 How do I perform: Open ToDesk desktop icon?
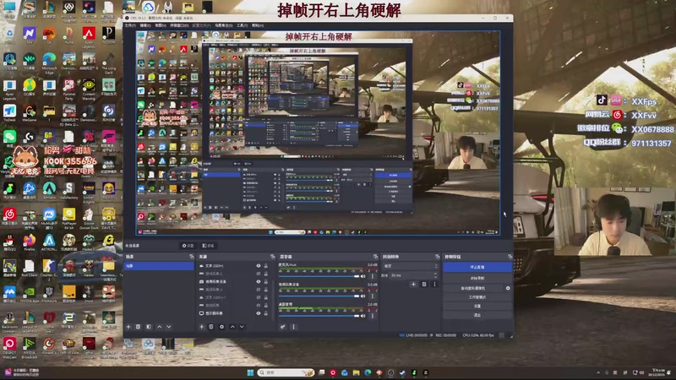[x=9, y=113]
